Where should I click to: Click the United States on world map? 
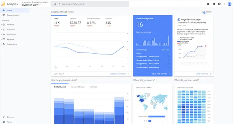[x=142, y=100]
